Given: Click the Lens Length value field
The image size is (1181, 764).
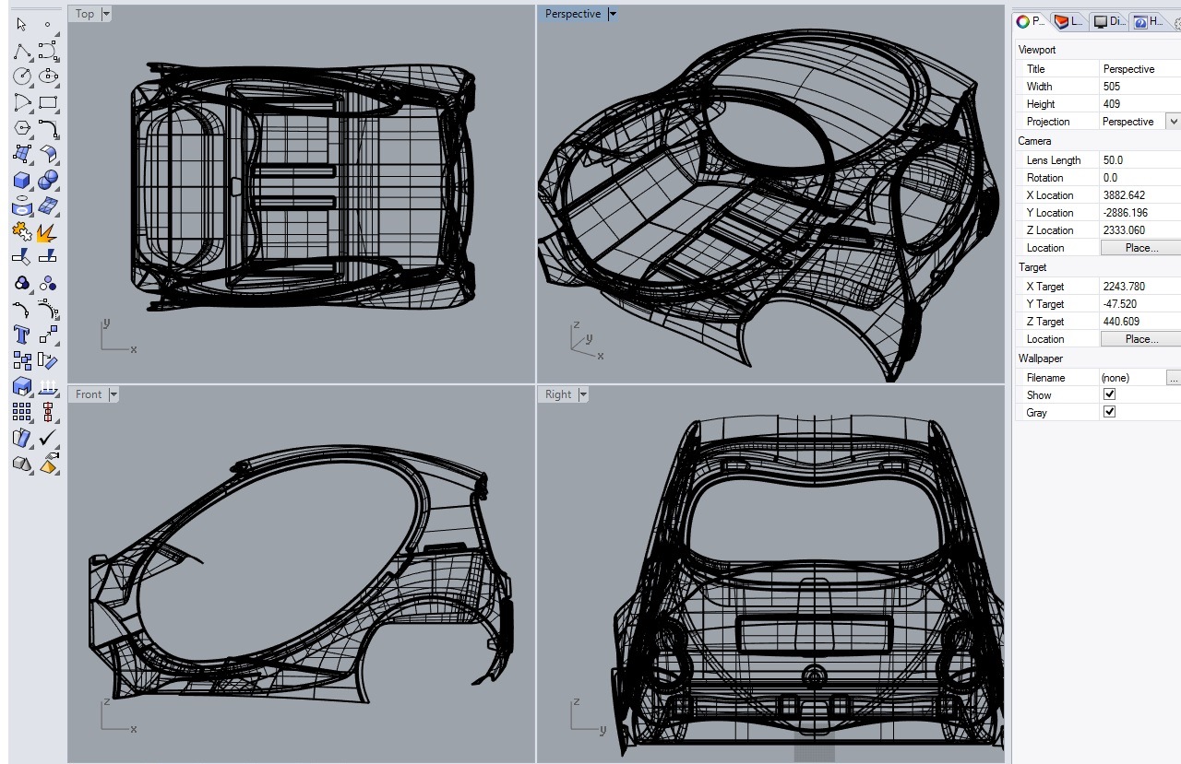Looking at the screenshot, I should (x=1139, y=160).
